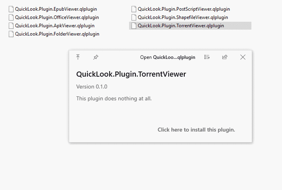Click the Version 0.1.0 label

[x=92, y=87]
